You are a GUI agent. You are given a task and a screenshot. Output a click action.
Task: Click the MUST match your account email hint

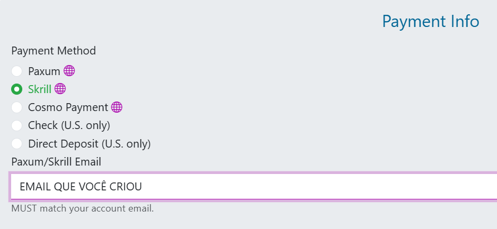tap(82, 208)
